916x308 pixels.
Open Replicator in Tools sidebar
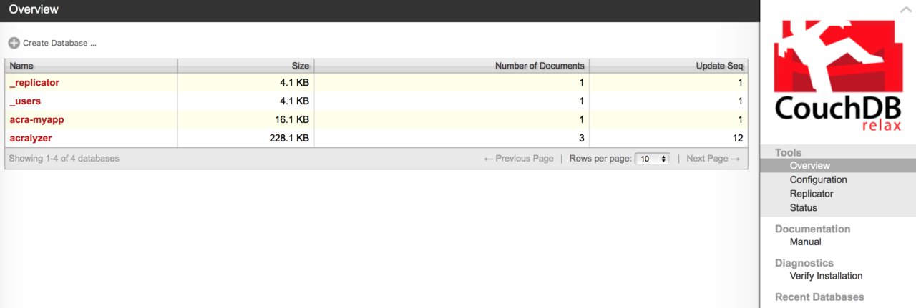pyautogui.click(x=812, y=194)
